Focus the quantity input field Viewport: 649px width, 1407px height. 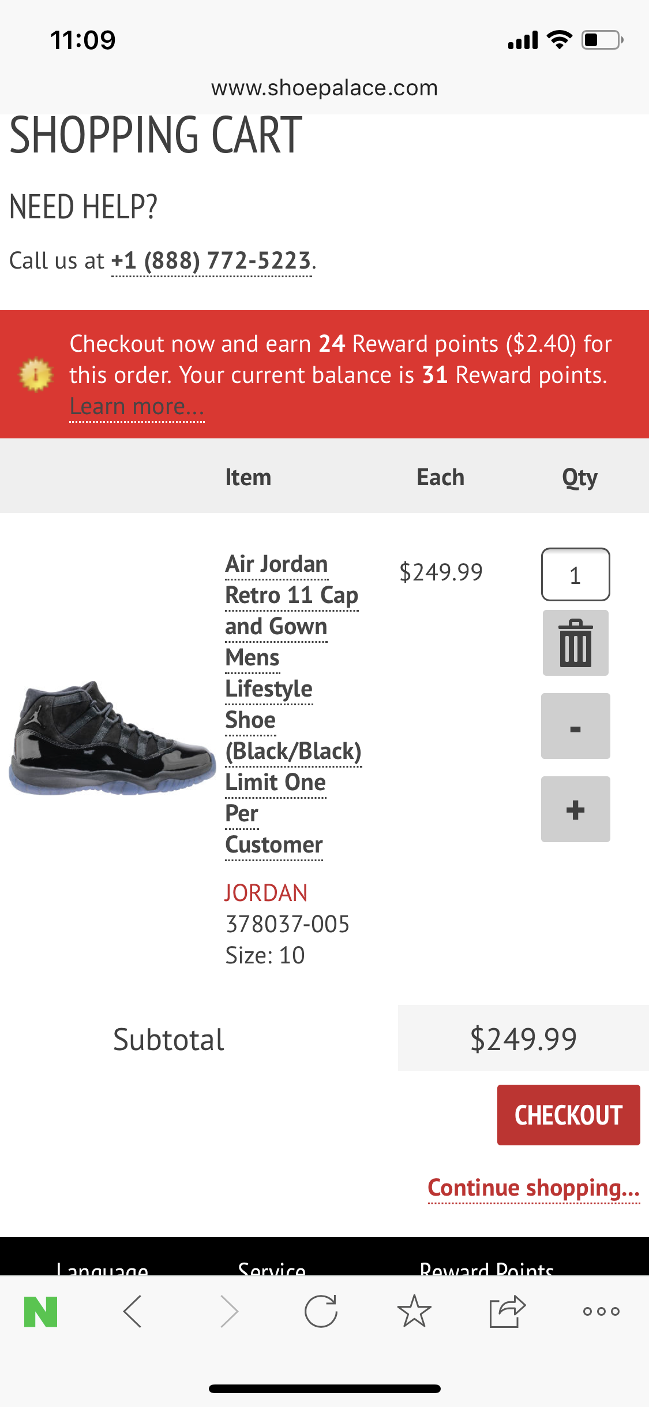(x=575, y=575)
